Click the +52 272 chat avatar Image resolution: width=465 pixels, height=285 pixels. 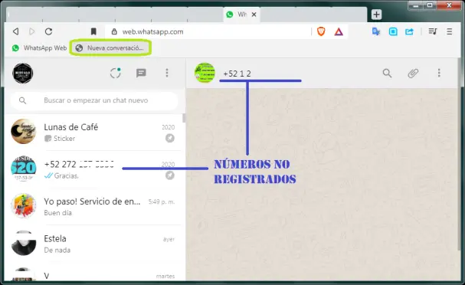click(24, 169)
